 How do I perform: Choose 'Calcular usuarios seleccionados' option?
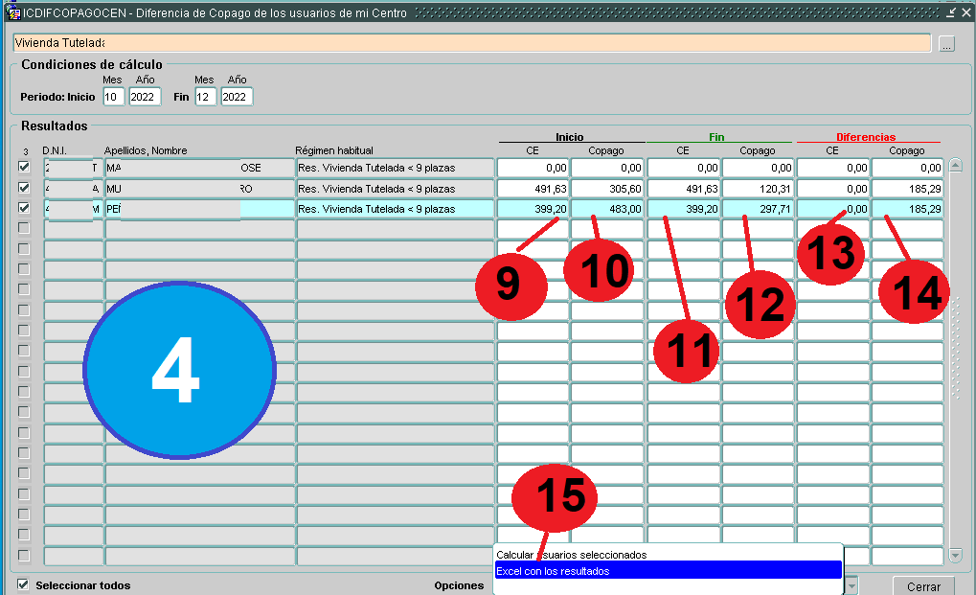(668, 555)
